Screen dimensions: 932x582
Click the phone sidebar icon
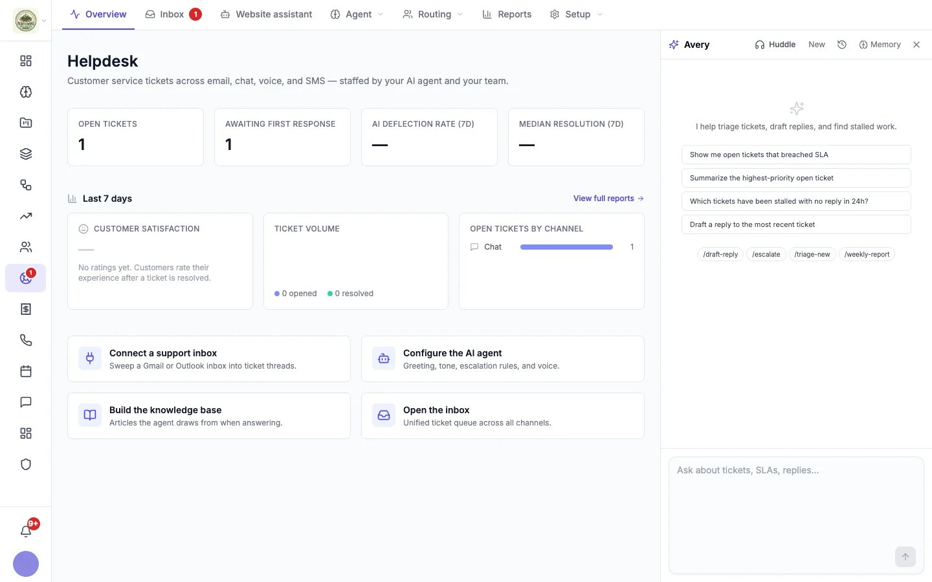(26, 340)
